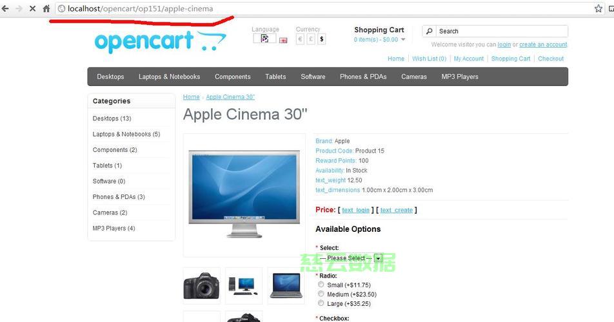
Task: Open the Desktops menu in navigation bar
Action: [110, 77]
